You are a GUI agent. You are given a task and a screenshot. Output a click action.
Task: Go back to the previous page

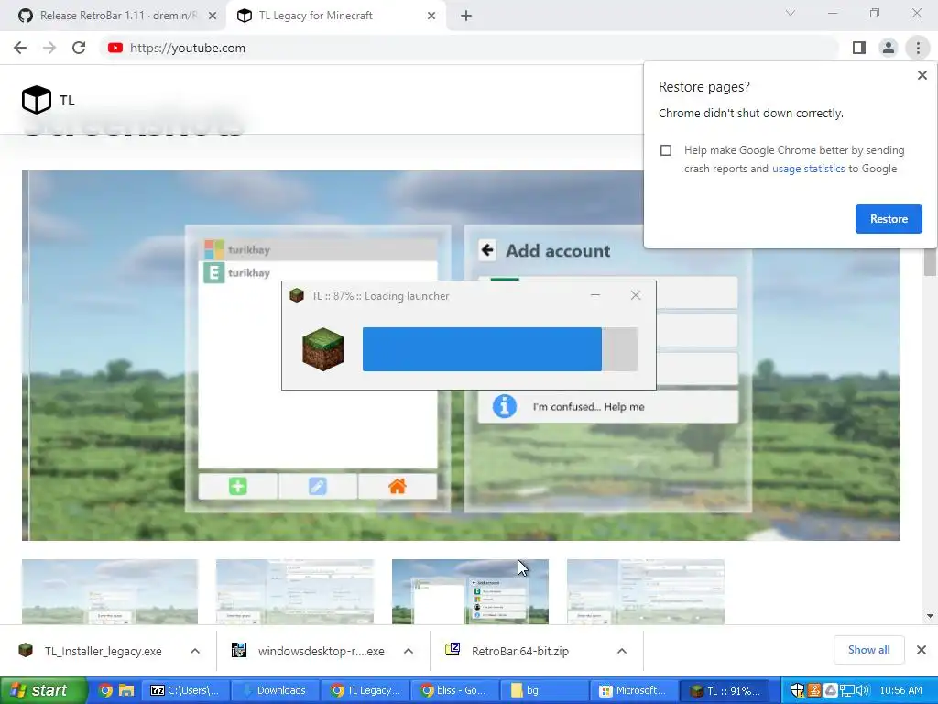point(20,48)
